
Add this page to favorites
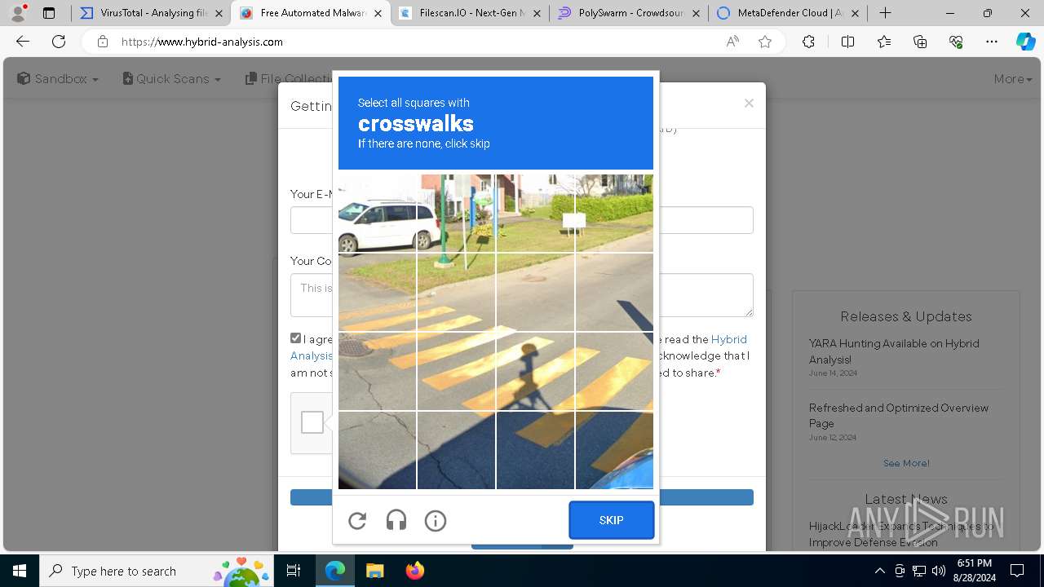click(x=765, y=42)
